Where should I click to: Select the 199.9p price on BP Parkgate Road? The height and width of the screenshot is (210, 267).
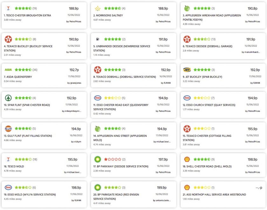tap(162, 187)
